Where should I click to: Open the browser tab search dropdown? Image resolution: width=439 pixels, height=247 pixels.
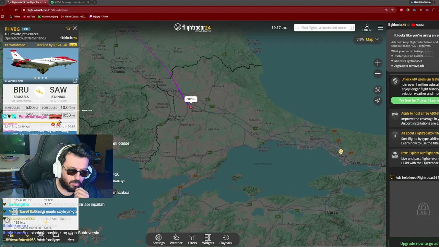click(3, 2)
